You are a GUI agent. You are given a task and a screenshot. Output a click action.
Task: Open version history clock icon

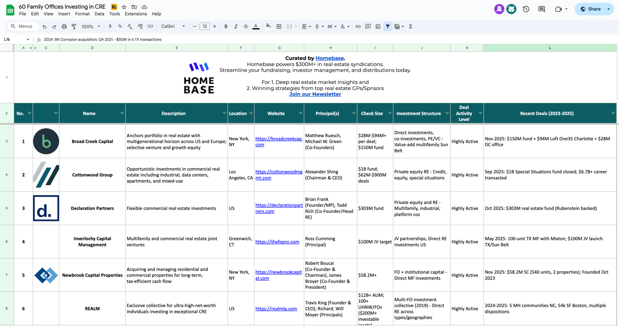pyautogui.click(x=526, y=9)
